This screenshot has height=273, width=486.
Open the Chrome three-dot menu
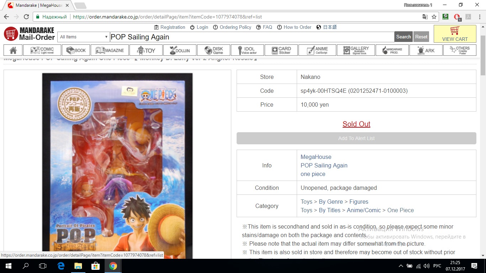[x=478, y=17]
